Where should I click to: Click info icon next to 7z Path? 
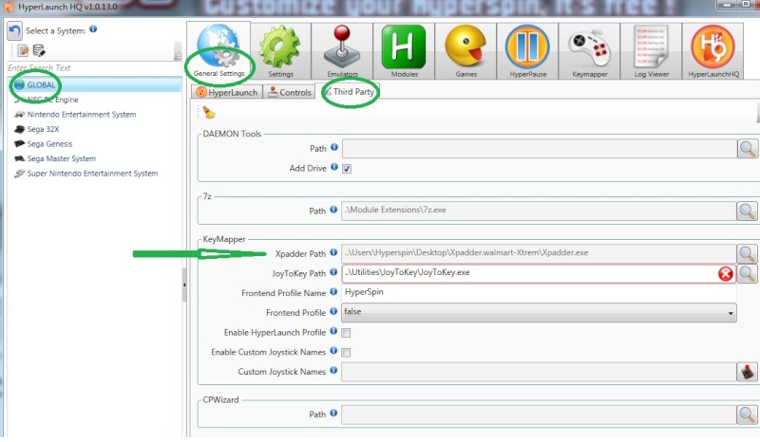tap(333, 210)
